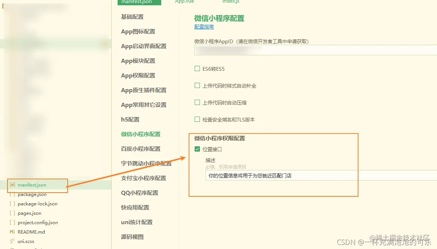Click the package-lock.json file icon
Viewport: 437px width, 249px height.
(12, 203)
